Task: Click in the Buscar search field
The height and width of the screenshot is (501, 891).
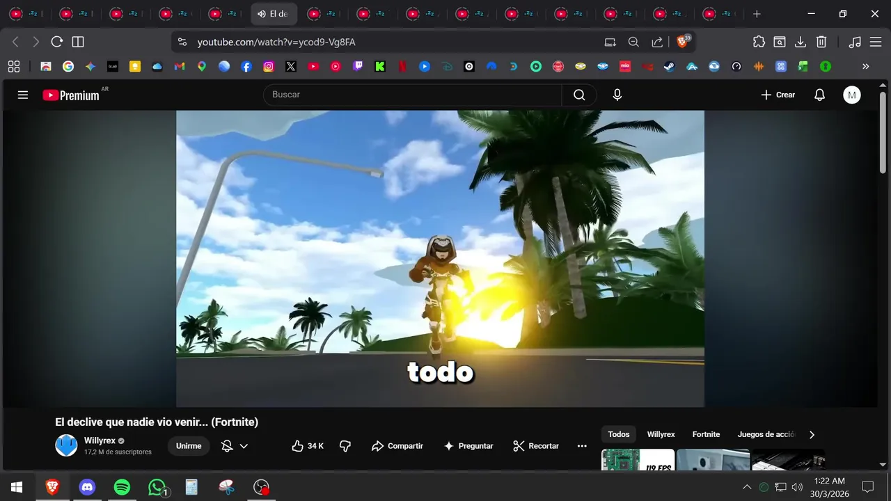Action: [413, 95]
